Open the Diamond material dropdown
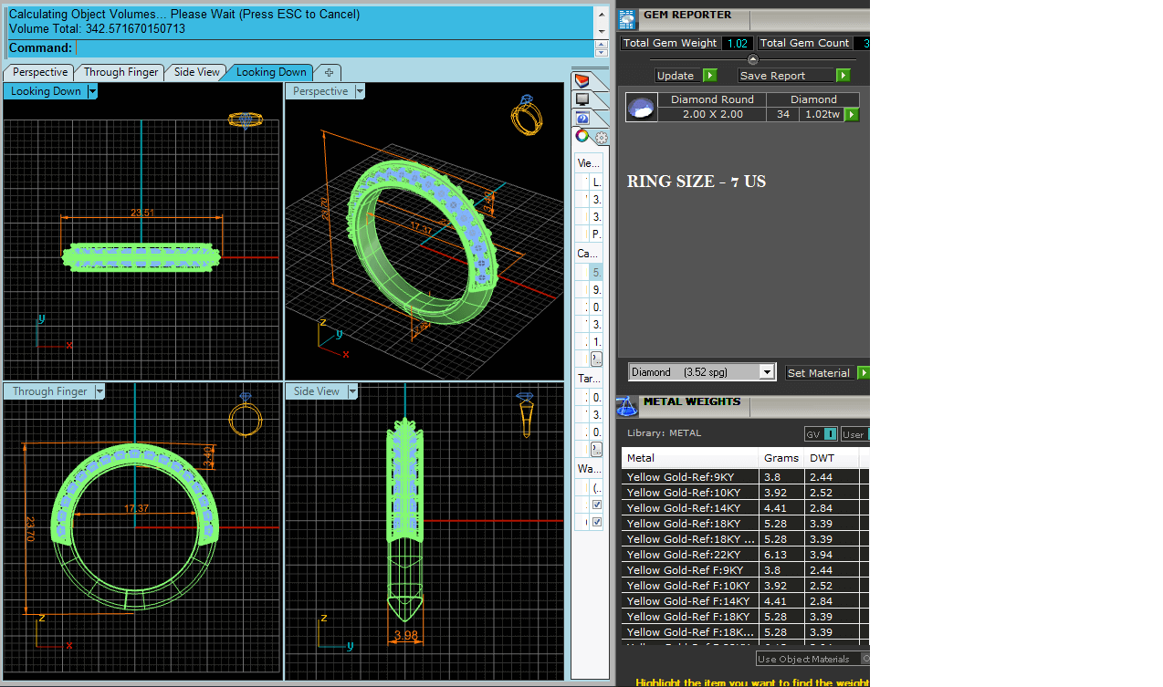This screenshot has height=687, width=1163. pyautogui.click(x=767, y=372)
